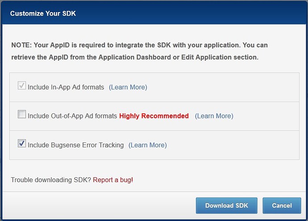308x221 pixels.
Task: Open Learn More for In-App Ad formats
Action: [128, 87]
